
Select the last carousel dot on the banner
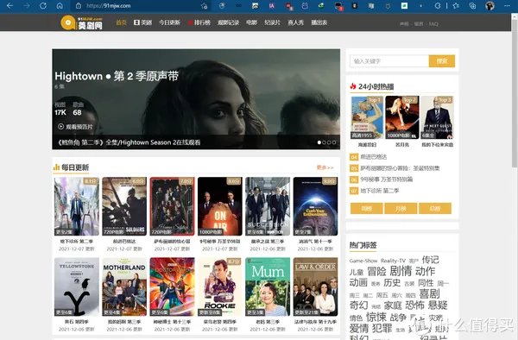point(334,142)
